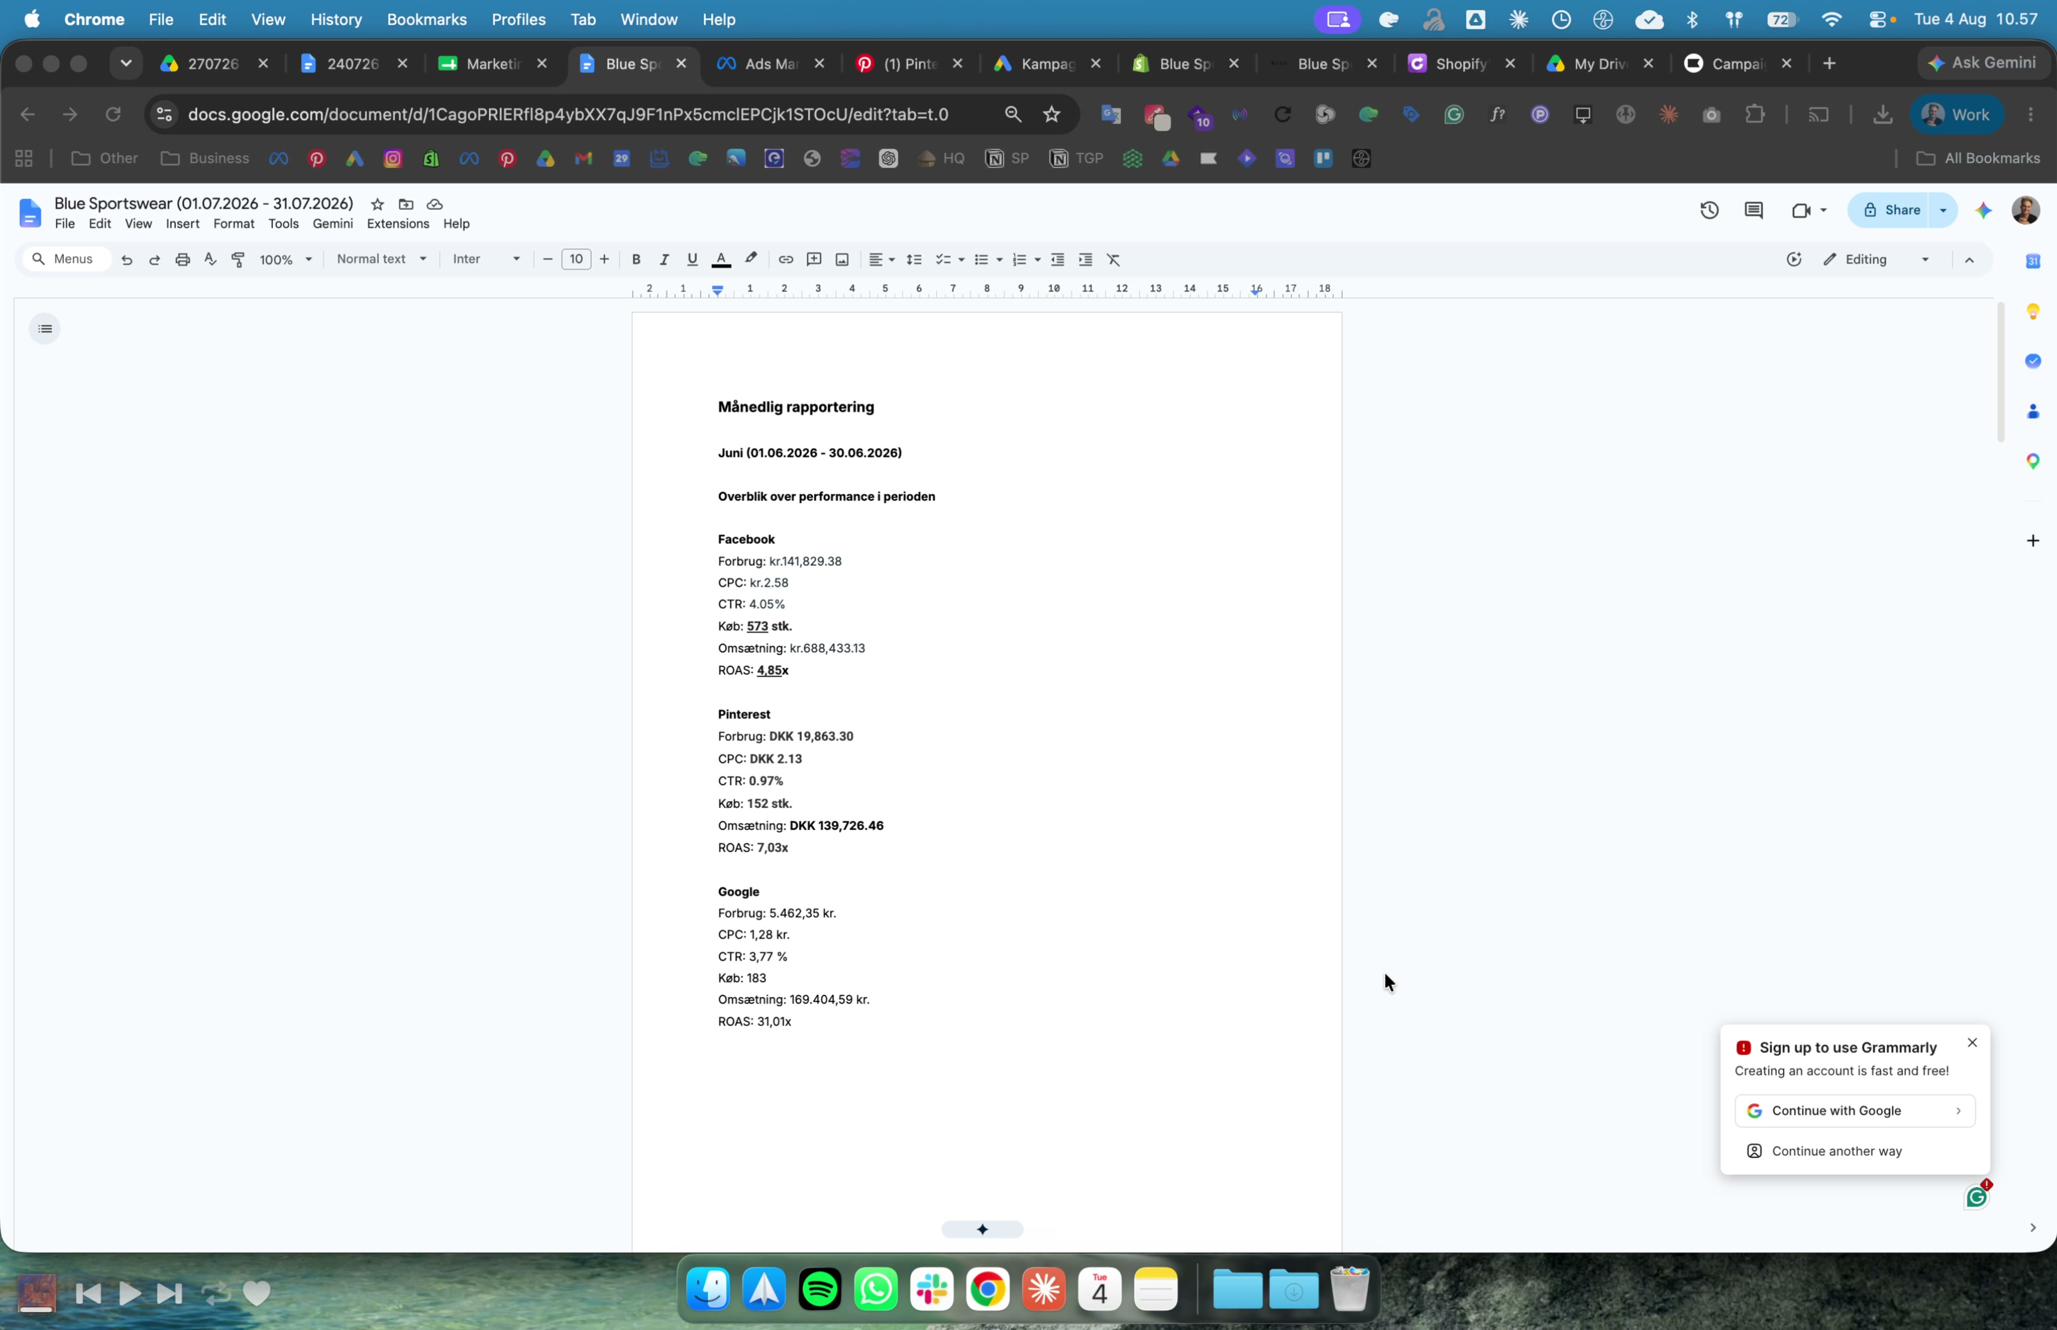Undo the last edit in Docs toolbar
The image size is (2057, 1330).
tap(127, 259)
